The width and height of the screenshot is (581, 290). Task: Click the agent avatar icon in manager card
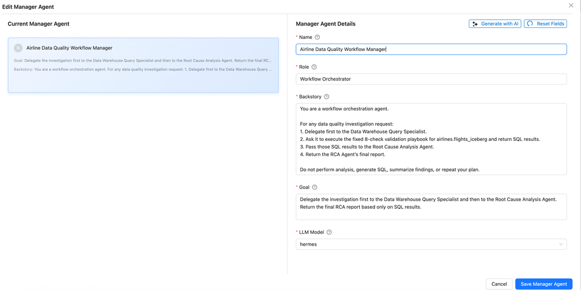click(x=18, y=48)
